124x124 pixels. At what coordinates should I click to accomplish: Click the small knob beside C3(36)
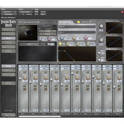tap(49, 44)
